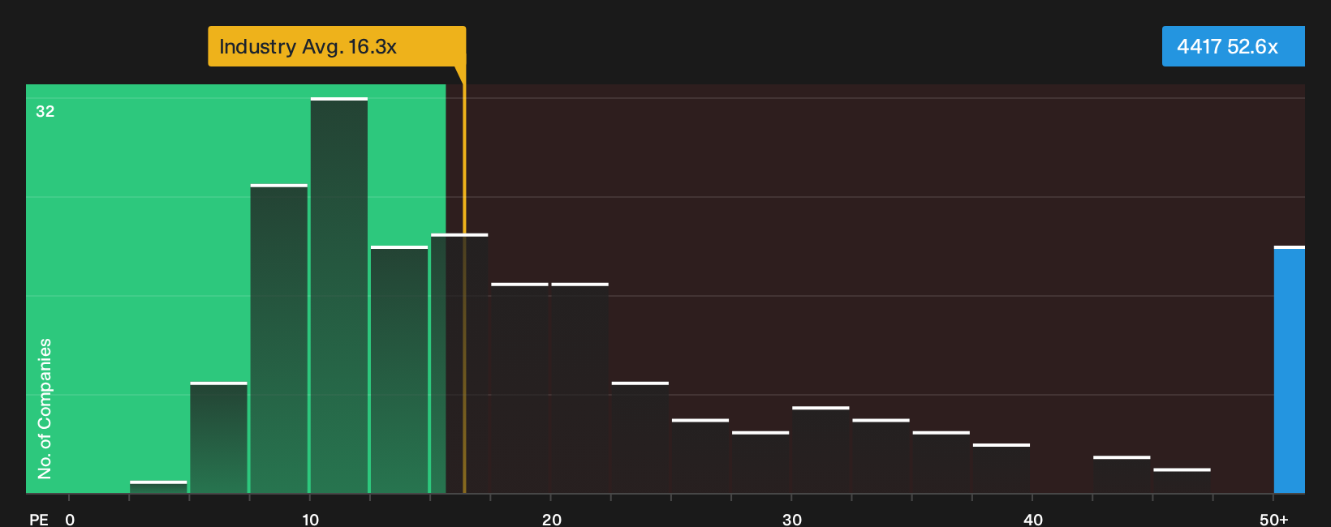This screenshot has height=527, width=1331.
Task: Select the tallest histogram bar near PE 10
Action: pyautogui.click(x=339, y=295)
